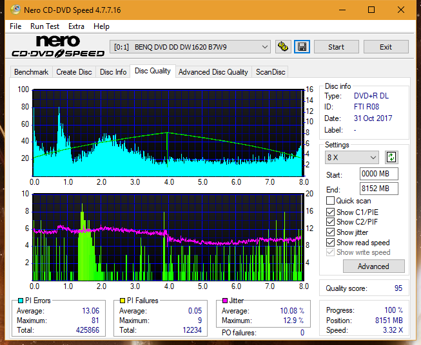Switch to the Disc Info tab

click(x=113, y=72)
